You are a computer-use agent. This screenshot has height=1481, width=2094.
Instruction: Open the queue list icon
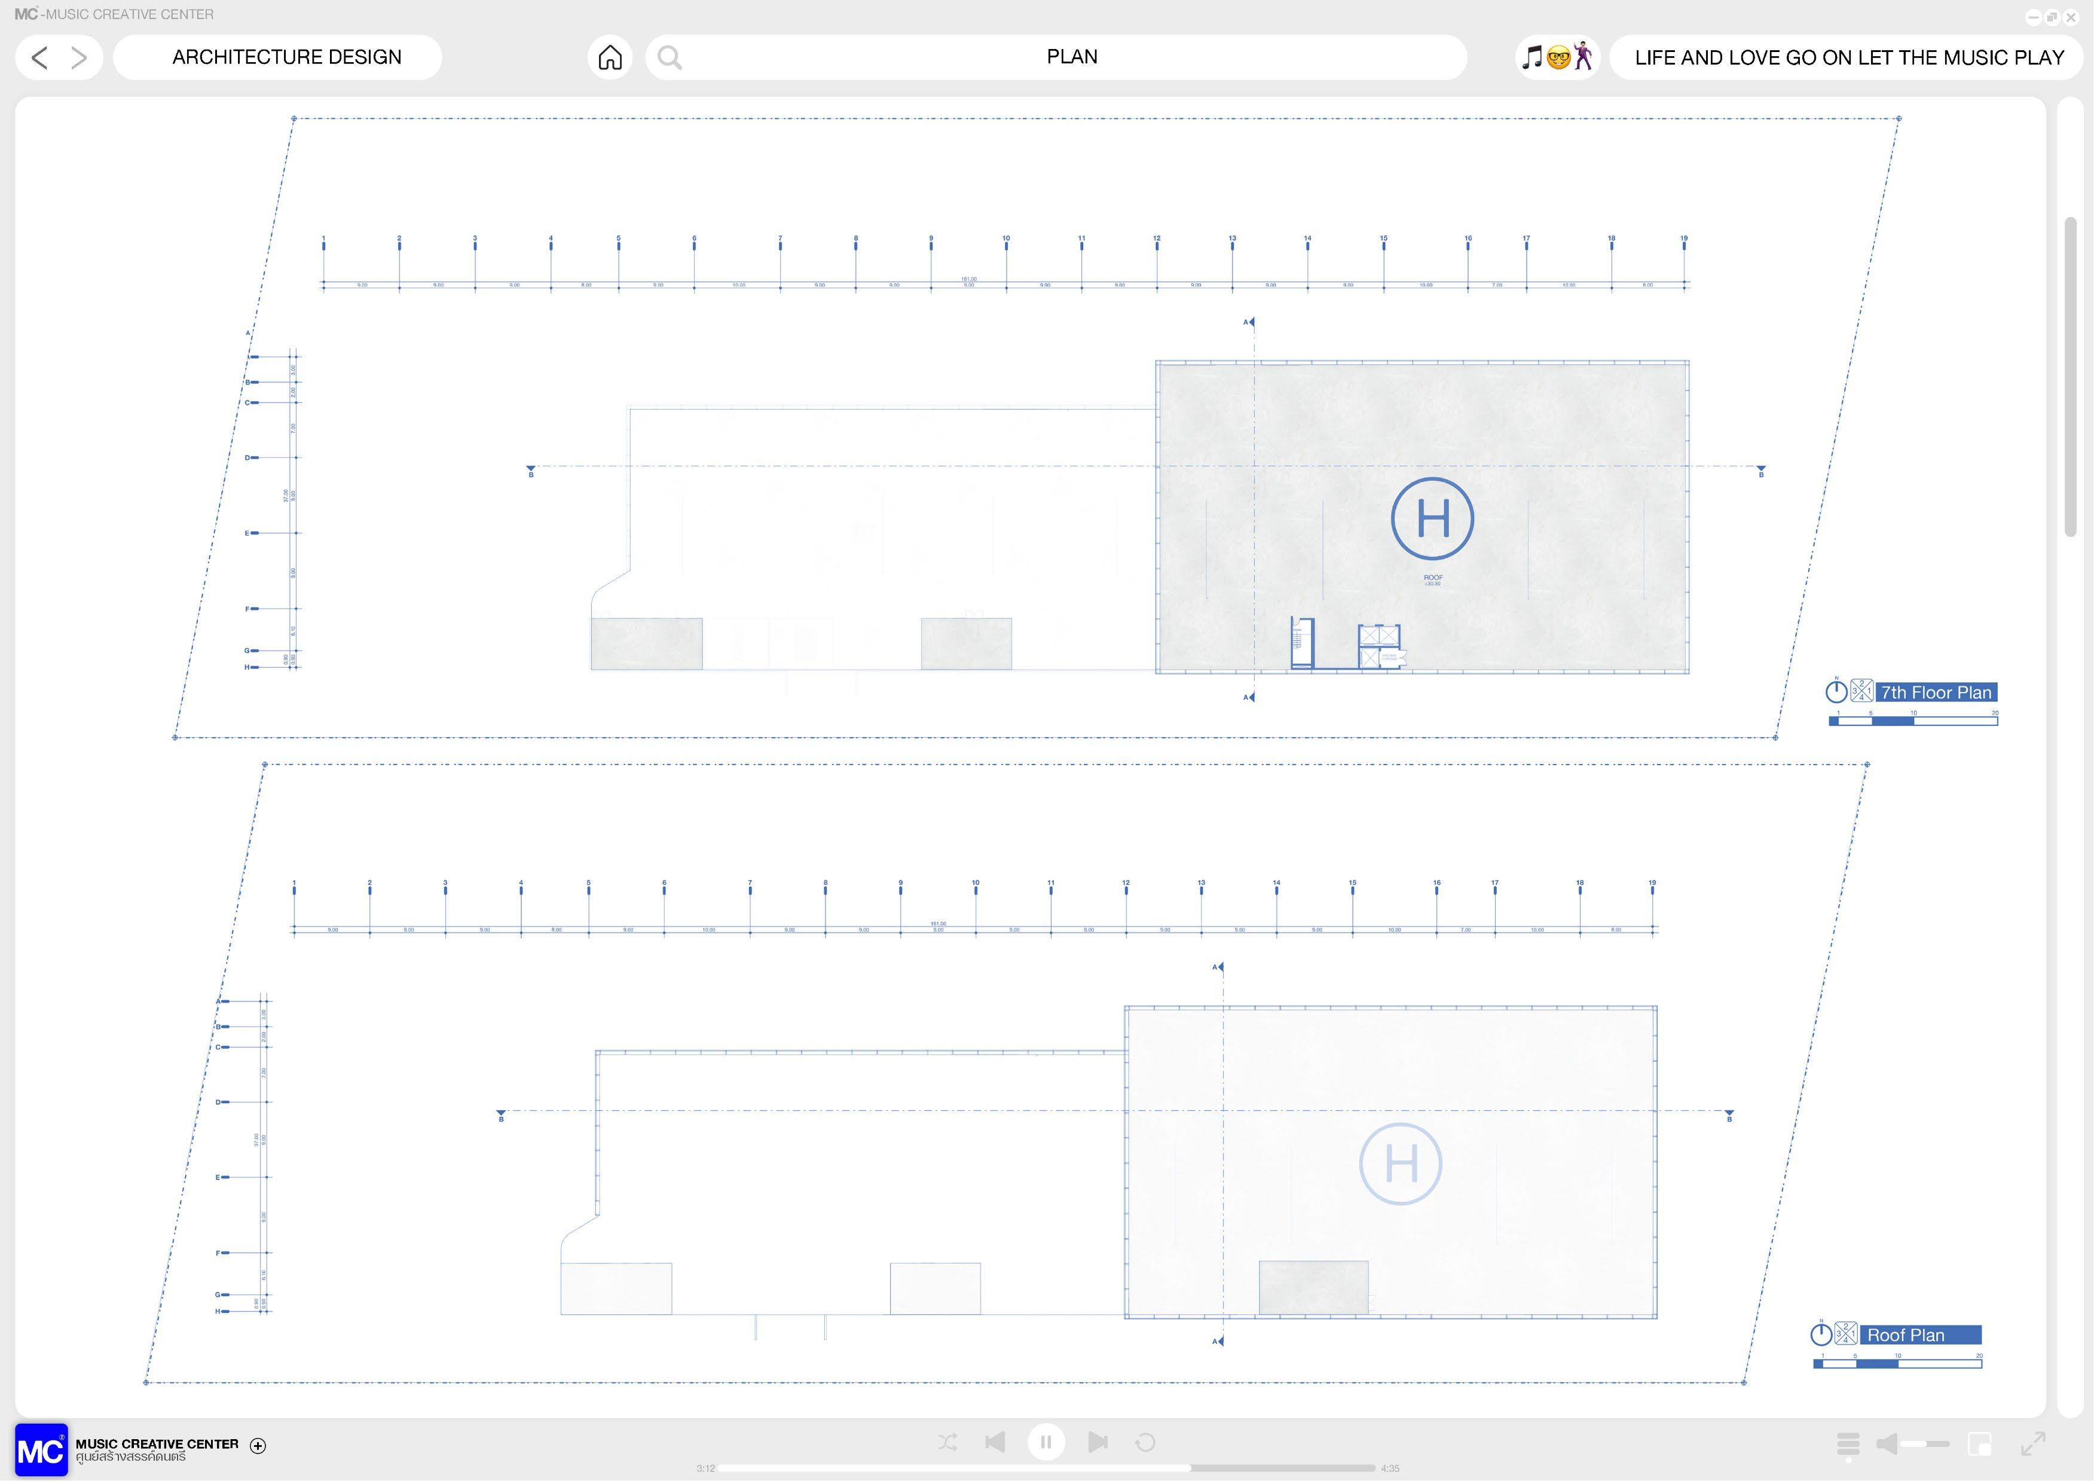pyautogui.click(x=1848, y=1443)
